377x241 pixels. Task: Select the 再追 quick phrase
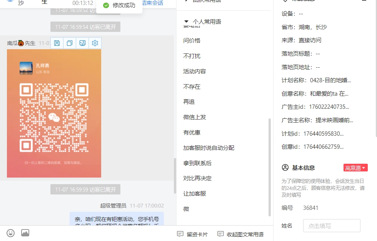189,102
